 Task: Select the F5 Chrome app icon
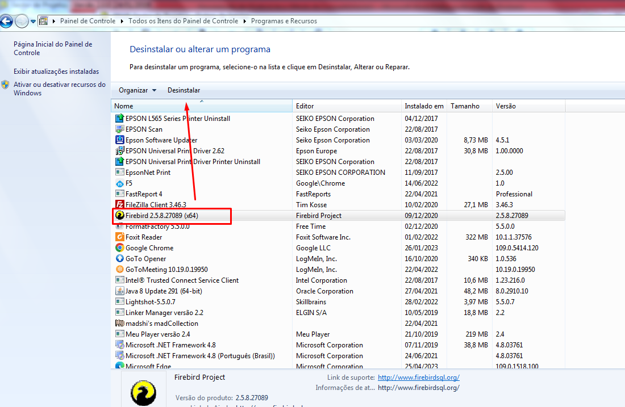click(x=119, y=183)
